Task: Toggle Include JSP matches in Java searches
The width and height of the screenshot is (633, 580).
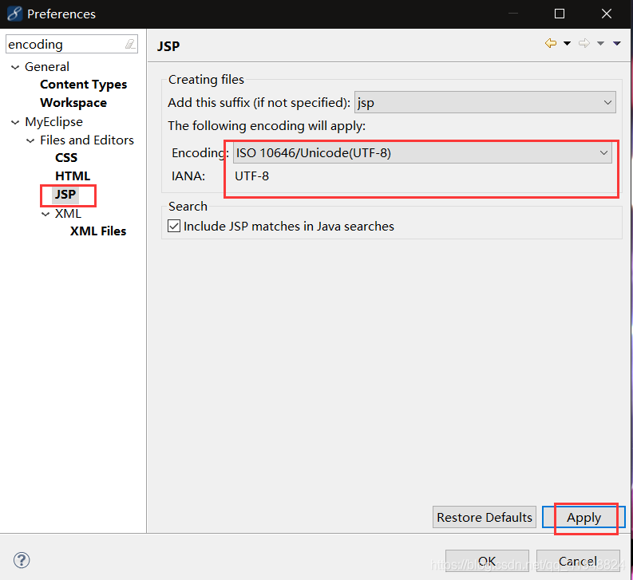Action: click(174, 226)
